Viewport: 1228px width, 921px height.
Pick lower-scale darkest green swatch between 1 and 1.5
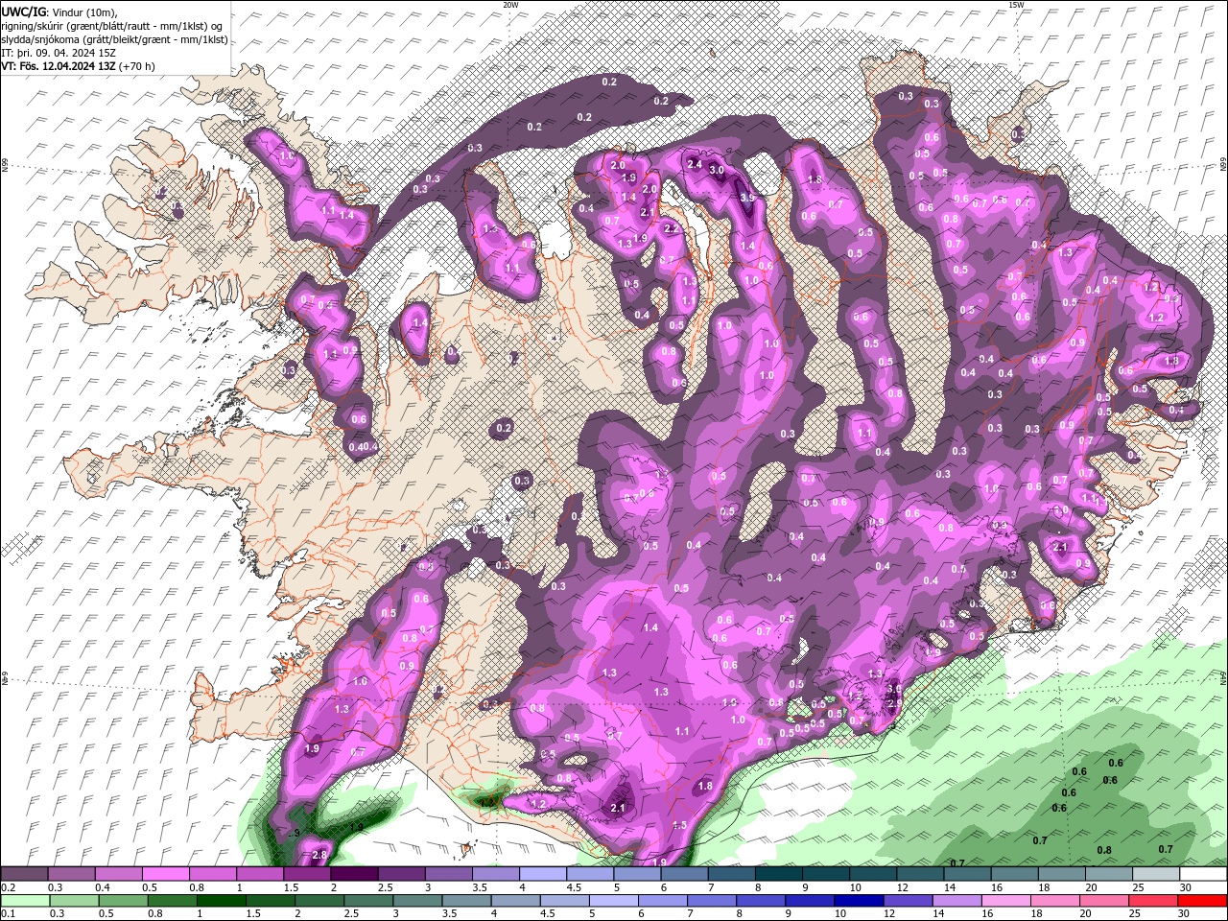coord(221,901)
